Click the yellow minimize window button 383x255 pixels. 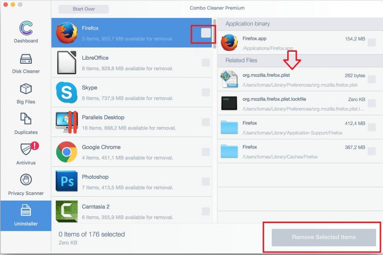pyautogui.click(x=13, y=4)
